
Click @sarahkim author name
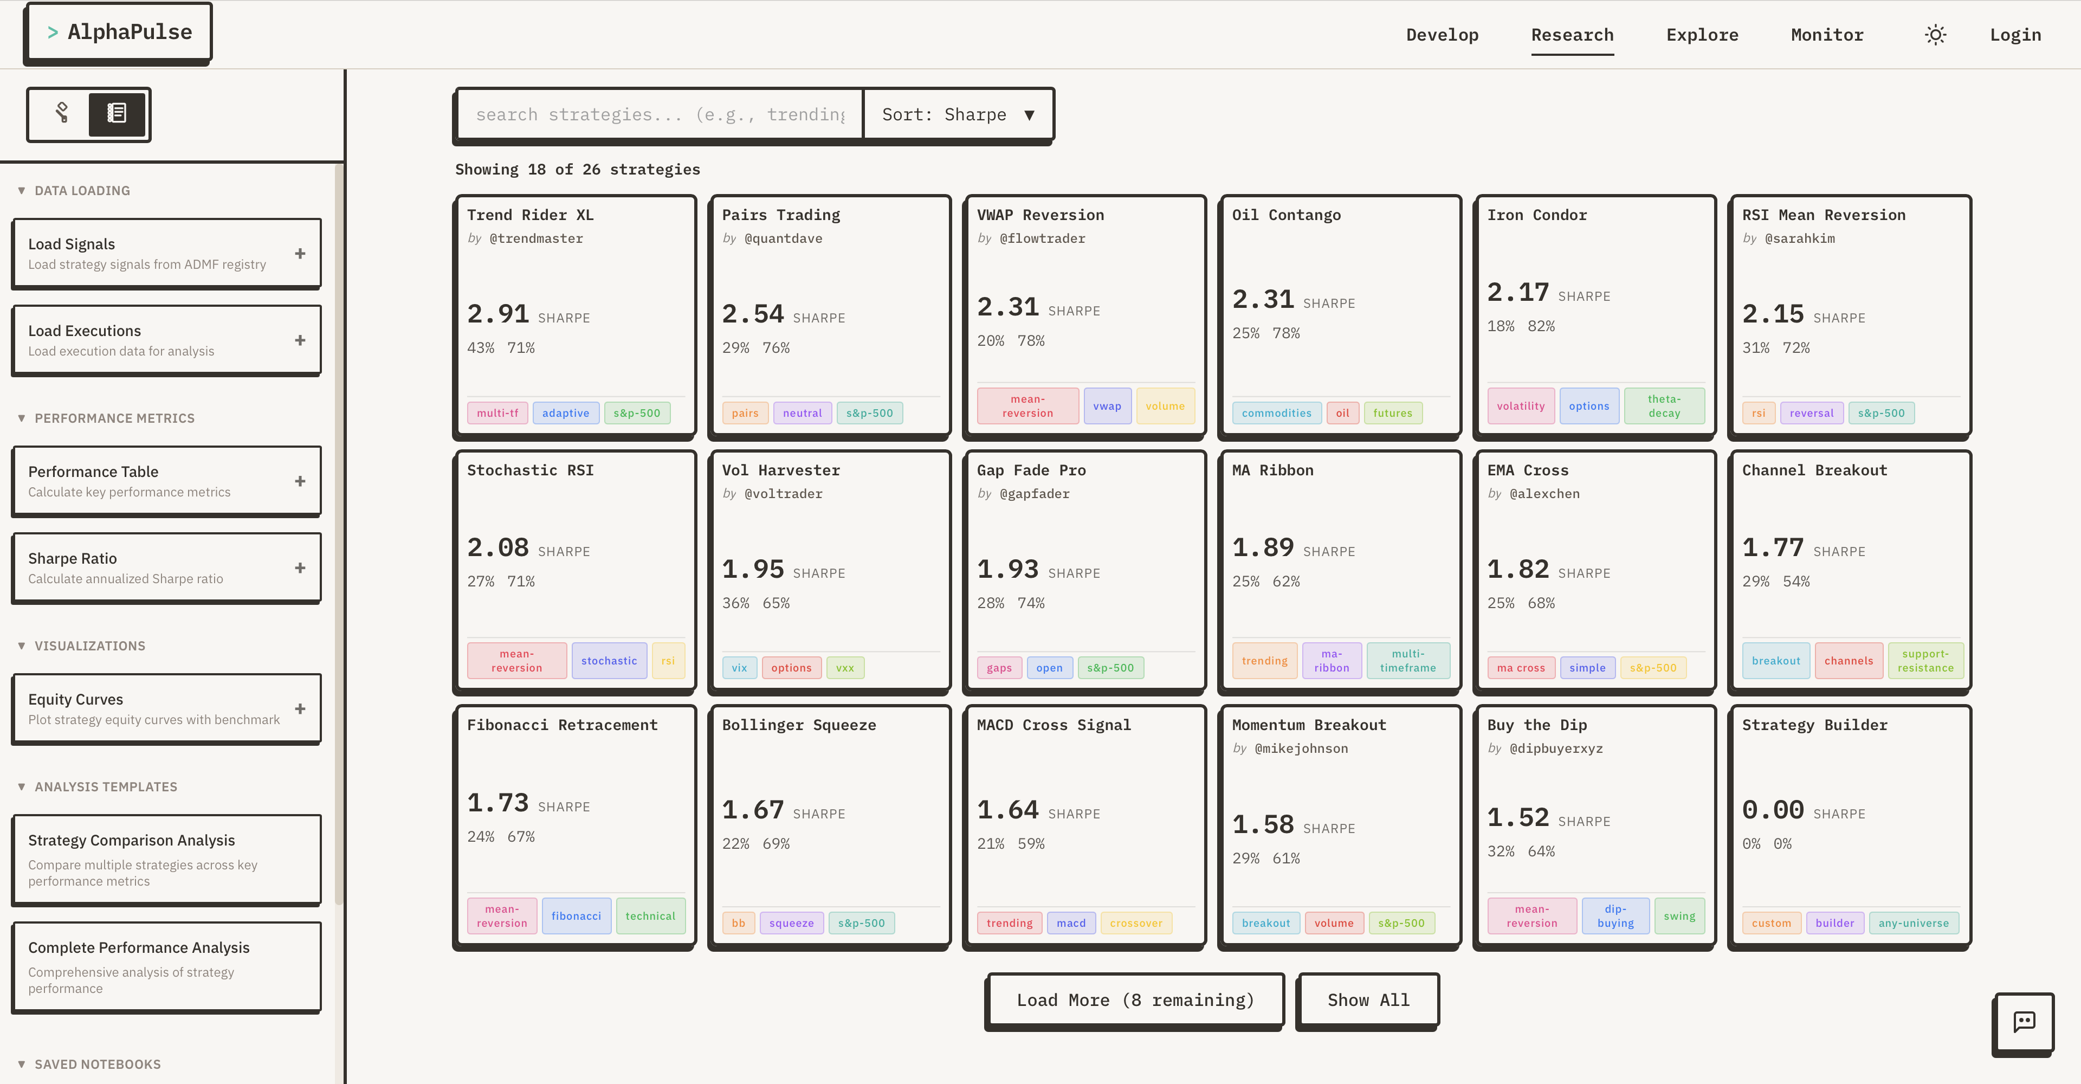(x=1799, y=238)
